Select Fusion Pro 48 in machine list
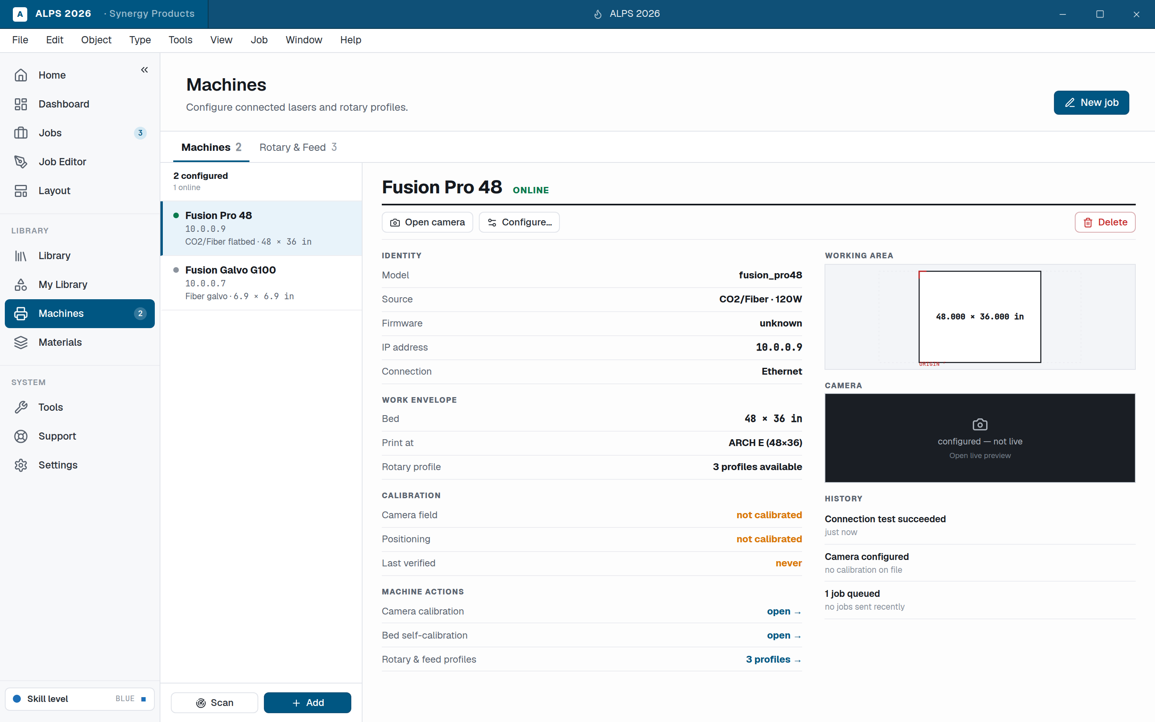Screen dimensions: 1155x722 coord(261,228)
